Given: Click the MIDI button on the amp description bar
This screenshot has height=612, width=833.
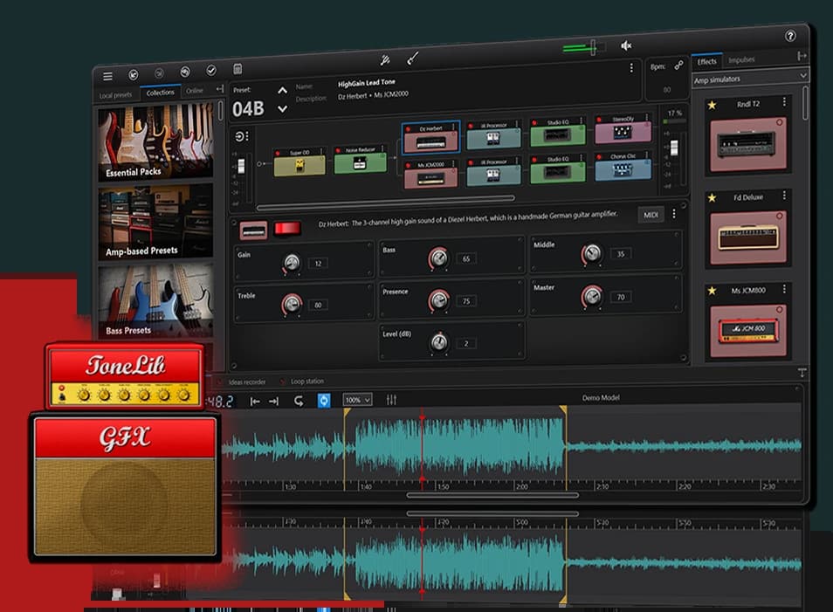Looking at the screenshot, I should (651, 214).
